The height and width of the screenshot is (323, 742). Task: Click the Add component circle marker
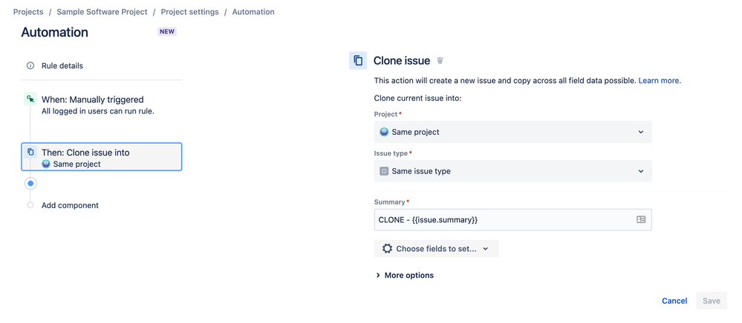[30, 205]
